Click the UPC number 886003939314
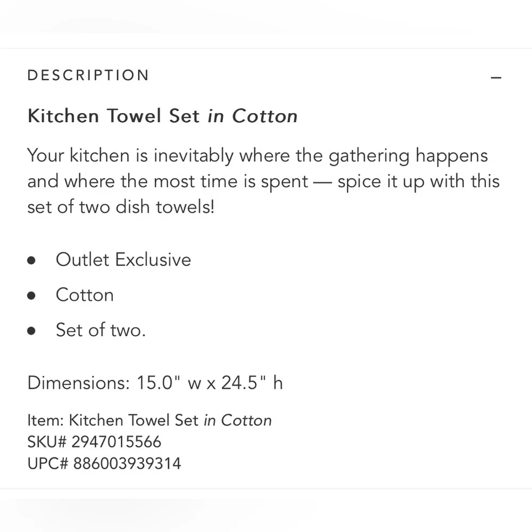The image size is (532, 532). pyautogui.click(x=127, y=463)
